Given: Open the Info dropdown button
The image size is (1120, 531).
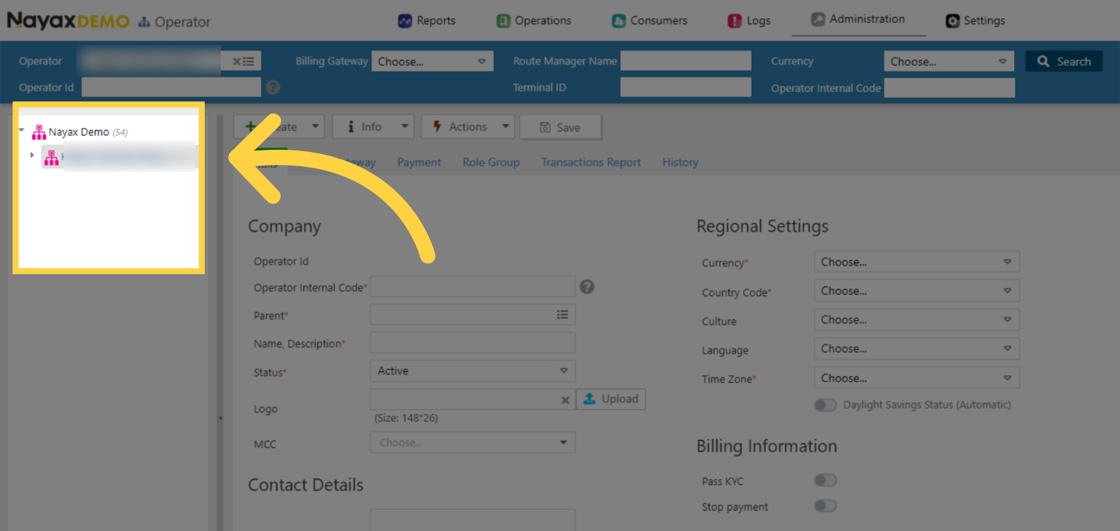Looking at the screenshot, I should (x=373, y=126).
